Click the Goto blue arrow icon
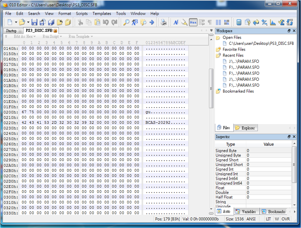Viewport: 301px width, 228px height. 152,22
